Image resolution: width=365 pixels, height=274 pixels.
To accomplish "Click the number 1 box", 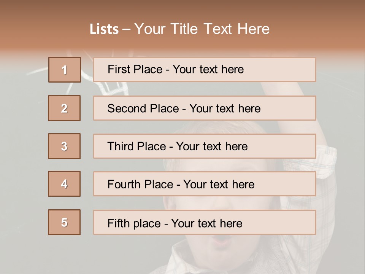I will point(65,70).
